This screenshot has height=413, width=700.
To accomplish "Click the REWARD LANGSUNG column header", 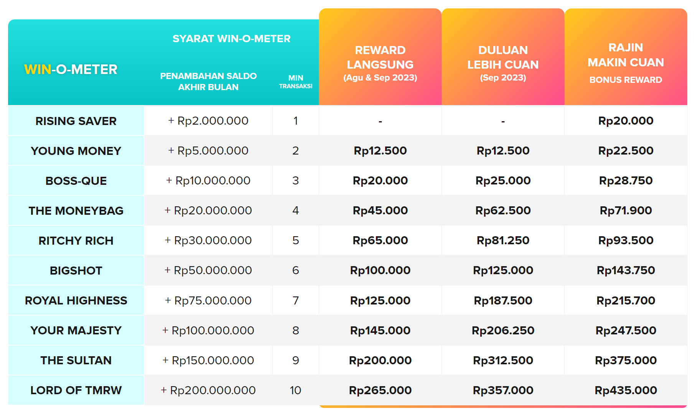I will pyautogui.click(x=380, y=63).
